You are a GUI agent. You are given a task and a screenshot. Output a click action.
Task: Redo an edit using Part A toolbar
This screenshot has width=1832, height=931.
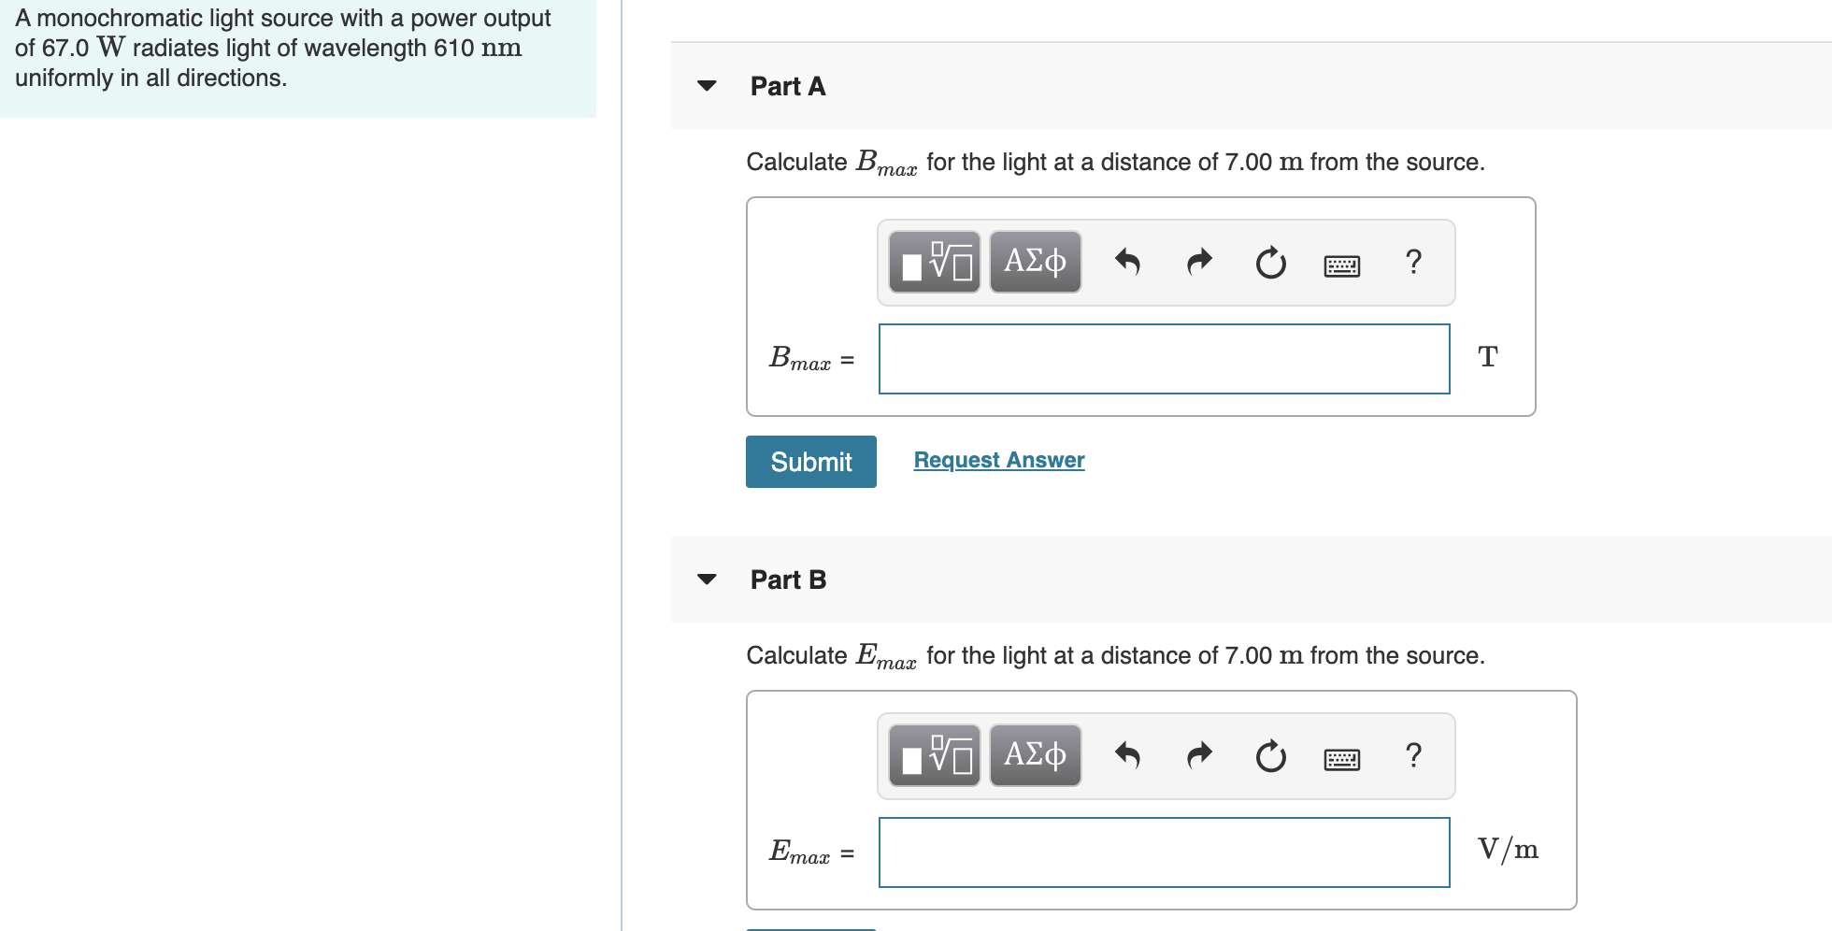(1198, 263)
